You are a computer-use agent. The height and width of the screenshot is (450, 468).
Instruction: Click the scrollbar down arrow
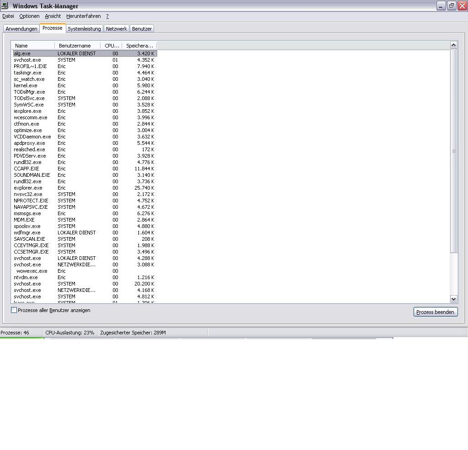[x=454, y=299]
